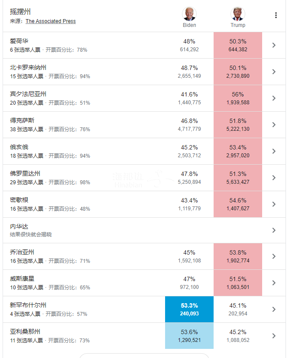The height and width of the screenshot is (358, 289).
Task: Expand the 宾夕法尼亚州 row chevron
Action: (274, 98)
